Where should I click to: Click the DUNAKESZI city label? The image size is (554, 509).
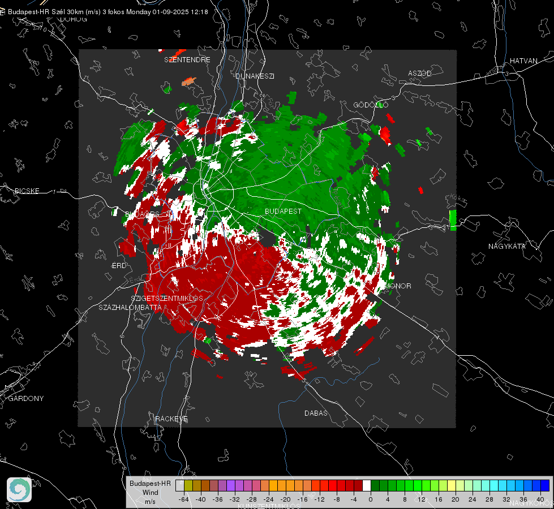255,76
